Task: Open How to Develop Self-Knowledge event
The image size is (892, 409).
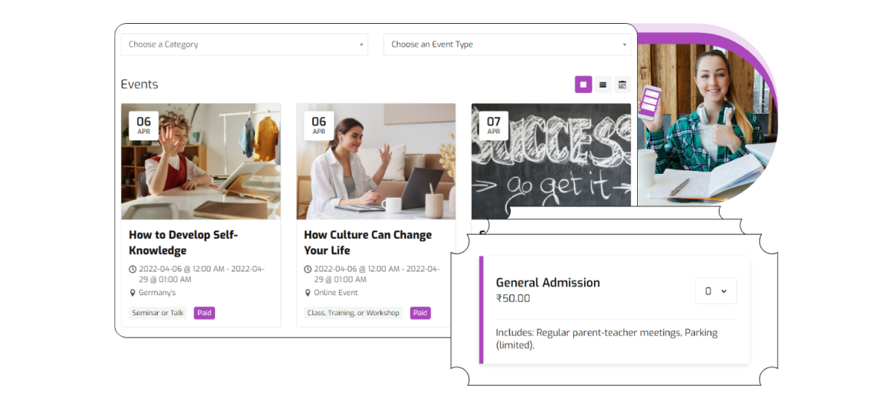Action: (184, 242)
